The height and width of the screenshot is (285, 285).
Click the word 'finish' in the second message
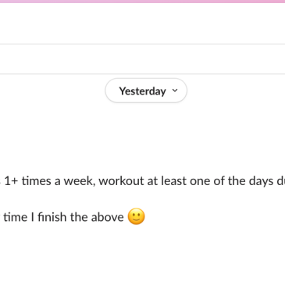tap(52, 217)
